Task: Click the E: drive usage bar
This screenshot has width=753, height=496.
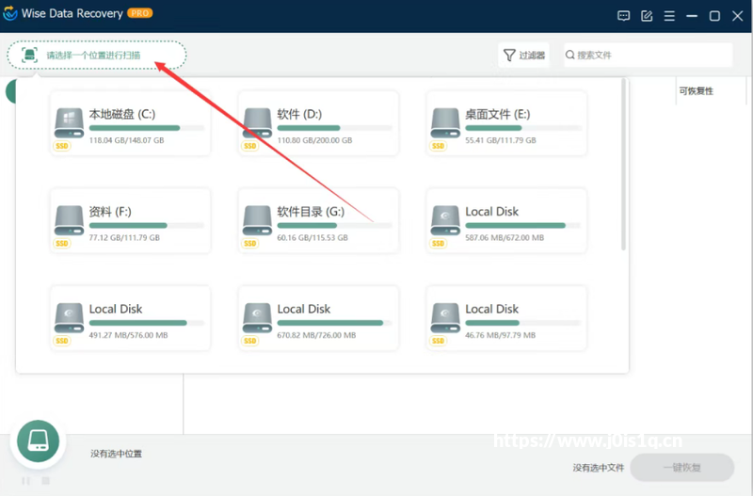Action: [x=523, y=128]
